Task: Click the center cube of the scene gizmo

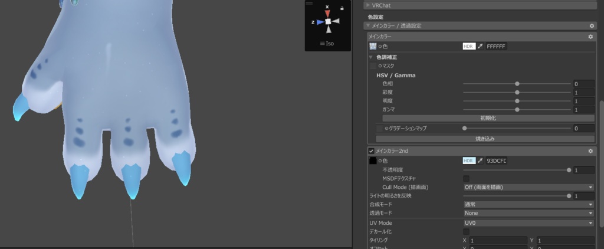Action: [x=328, y=22]
